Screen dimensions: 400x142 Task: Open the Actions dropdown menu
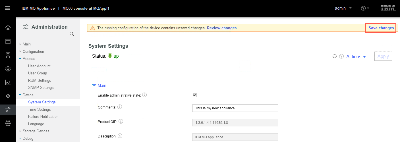pyautogui.click(x=356, y=57)
